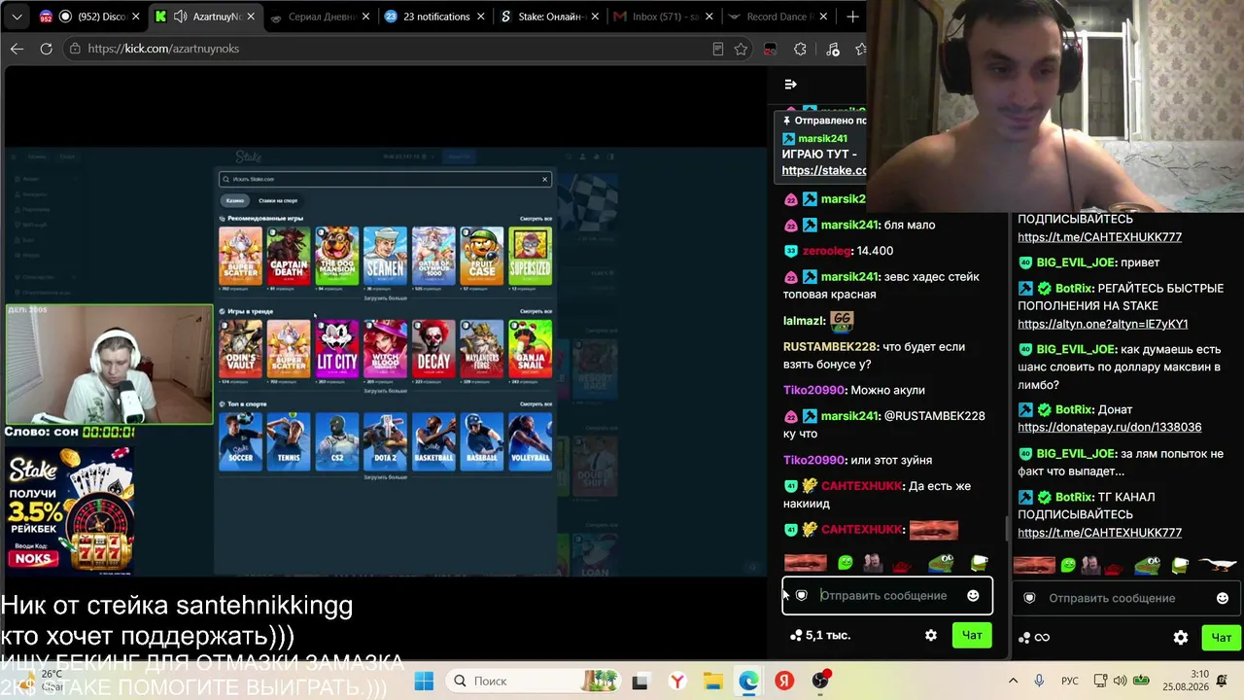
Task: Click Загрузить больше under Топ в спорте
Action: coord(385,477)
